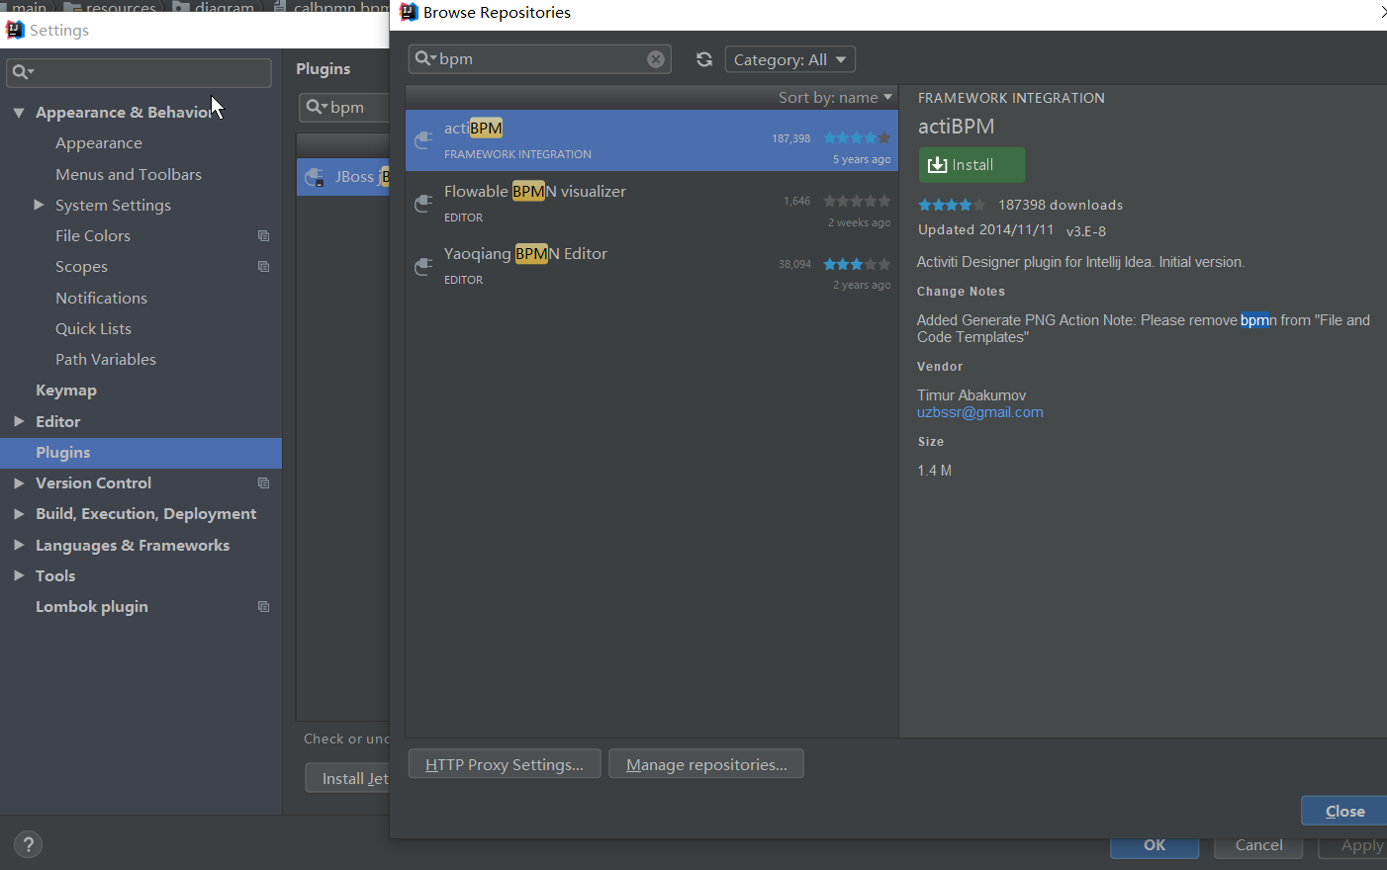1387x870 pixels.
Task: Open the Sort by: name dropdown
Action: (x=835, y=97)
